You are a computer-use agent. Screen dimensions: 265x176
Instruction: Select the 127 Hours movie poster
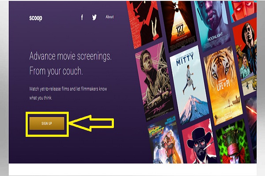click(178, 25)
